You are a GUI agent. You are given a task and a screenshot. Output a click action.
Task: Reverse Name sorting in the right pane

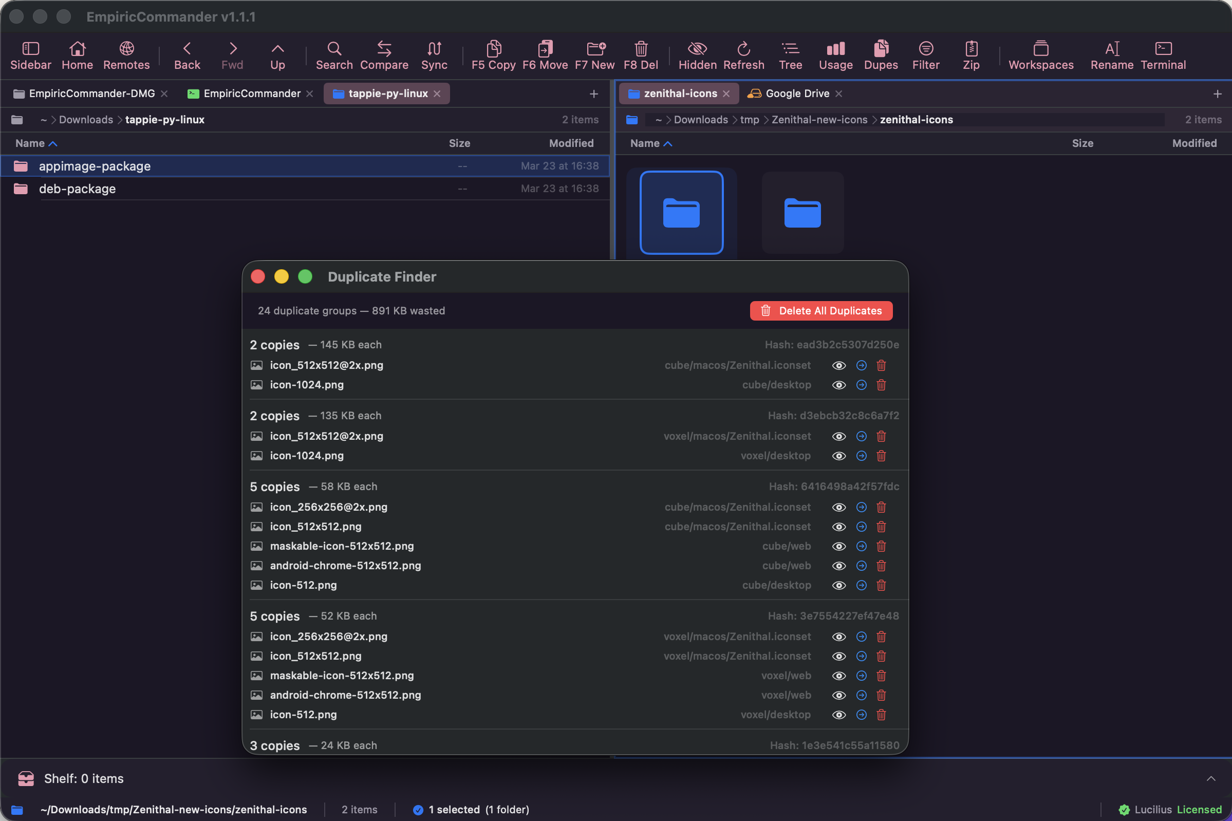650,143
